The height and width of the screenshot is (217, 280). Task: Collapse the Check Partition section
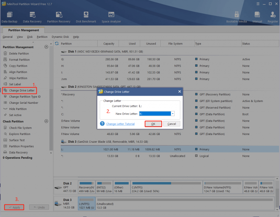coord(46,121)
